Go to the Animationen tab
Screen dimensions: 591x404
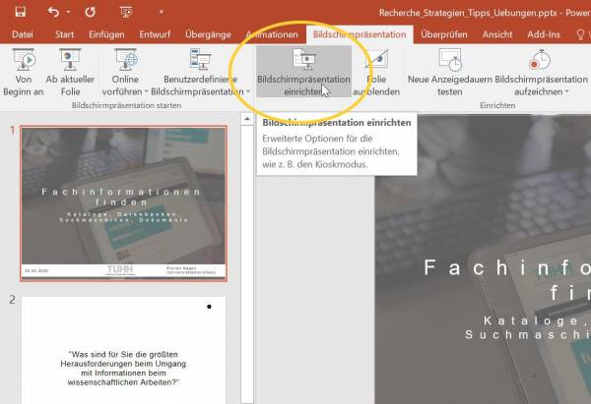[272, 34]
